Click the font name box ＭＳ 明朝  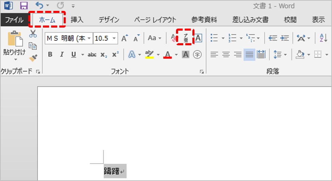66,38
